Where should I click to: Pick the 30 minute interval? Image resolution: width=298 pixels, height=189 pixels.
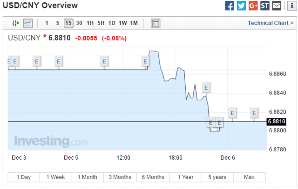click(x=79, y=23)
